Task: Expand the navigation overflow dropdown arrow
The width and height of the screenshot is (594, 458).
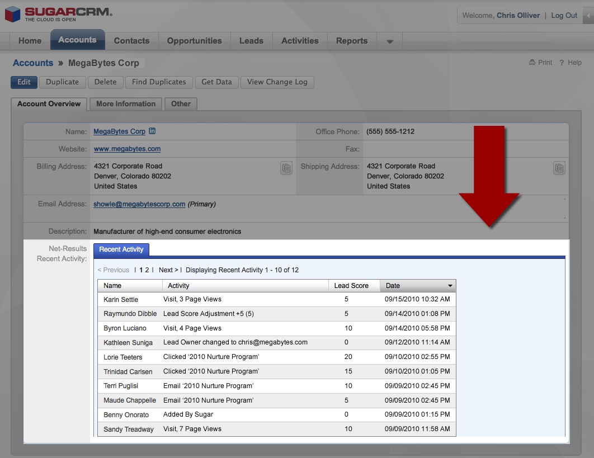Action: (x=390, y=41)
